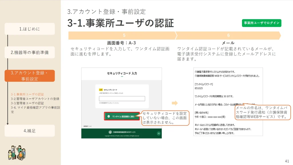
Task: Select the highlighted 3.アカウント登録・事前設定 section
Action: [29, 76]
